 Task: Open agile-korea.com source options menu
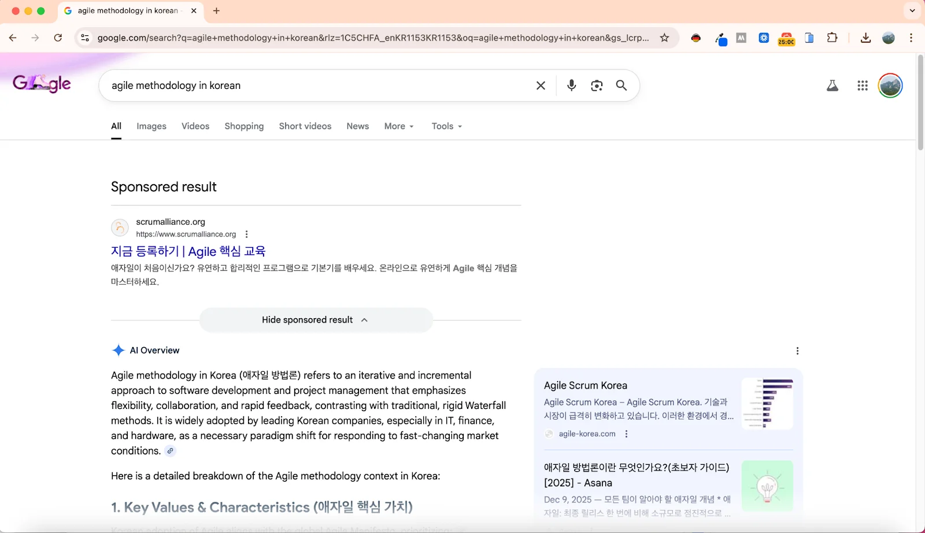(626, 434)
